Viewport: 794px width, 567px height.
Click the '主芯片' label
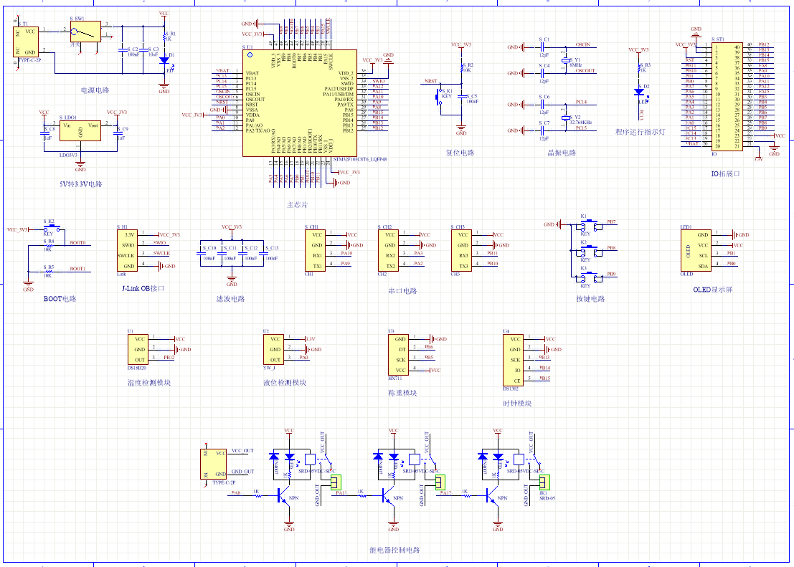pyautogui.click(x=297, y=205)
